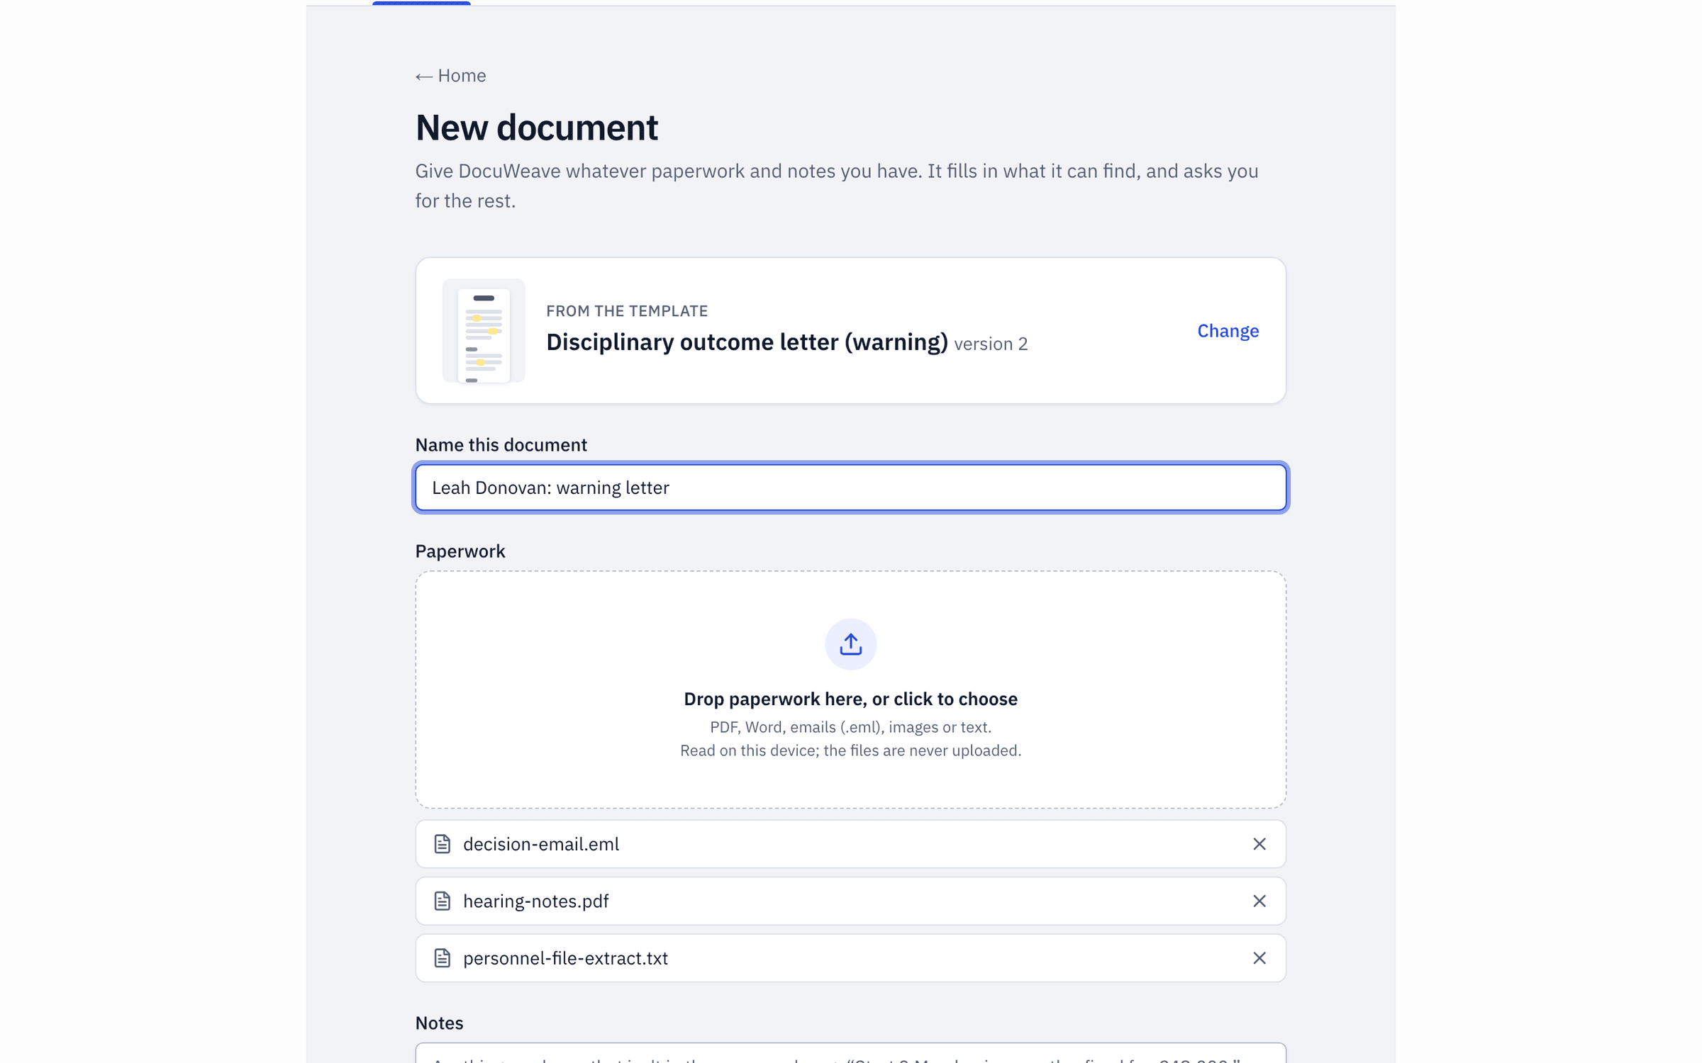Click the 'Disciplinary outcome letter (warning)' title
The height and width of the screenshot is (1063, 1702).
747,342
